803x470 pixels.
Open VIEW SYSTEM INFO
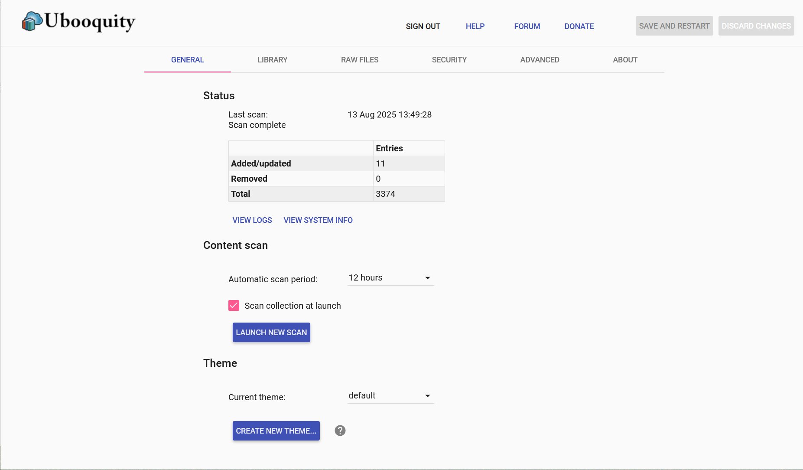[318, 220]
